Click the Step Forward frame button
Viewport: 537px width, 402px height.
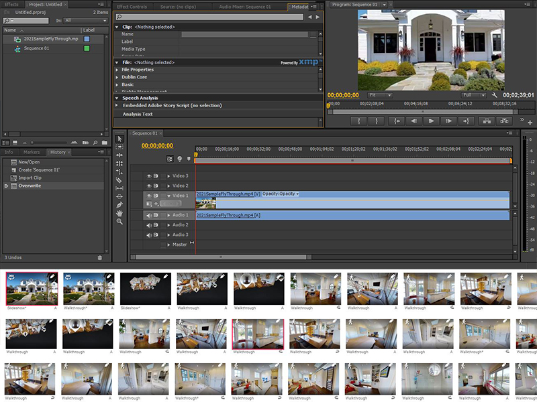(448, 121)
